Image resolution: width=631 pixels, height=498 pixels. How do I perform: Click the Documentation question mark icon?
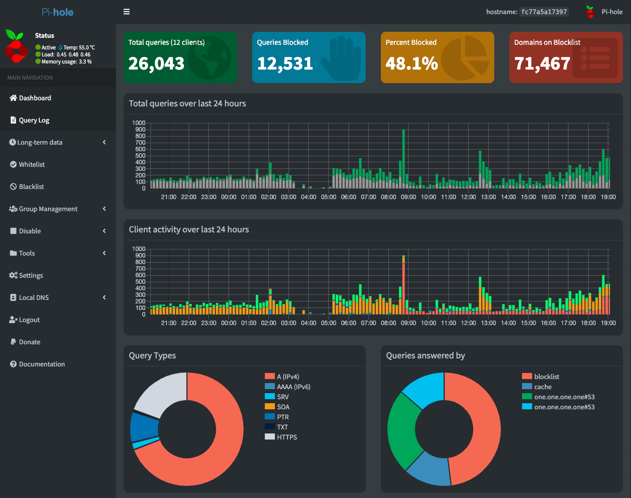13,364
